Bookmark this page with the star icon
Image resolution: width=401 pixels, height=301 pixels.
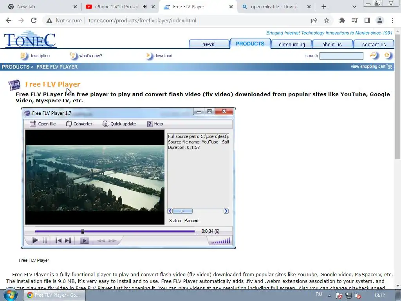tap(327, 20)
